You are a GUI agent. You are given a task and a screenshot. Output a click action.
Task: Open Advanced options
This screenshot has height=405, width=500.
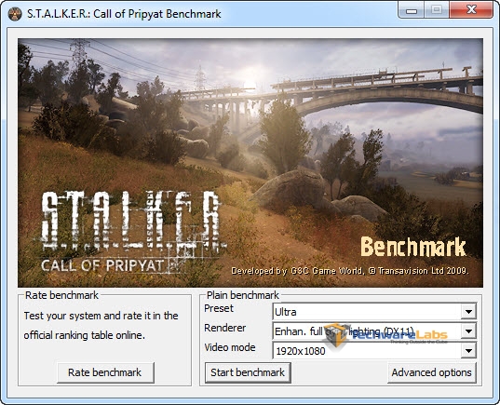(431, 372)
